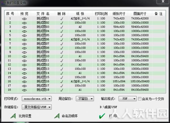The height and width of the screenshot is (123, 170).
Task: Preview the 测试图16 row eye icon
Action: point(24,82)
